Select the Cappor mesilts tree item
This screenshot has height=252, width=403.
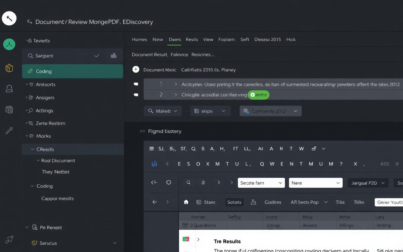(x=57, y=199)
